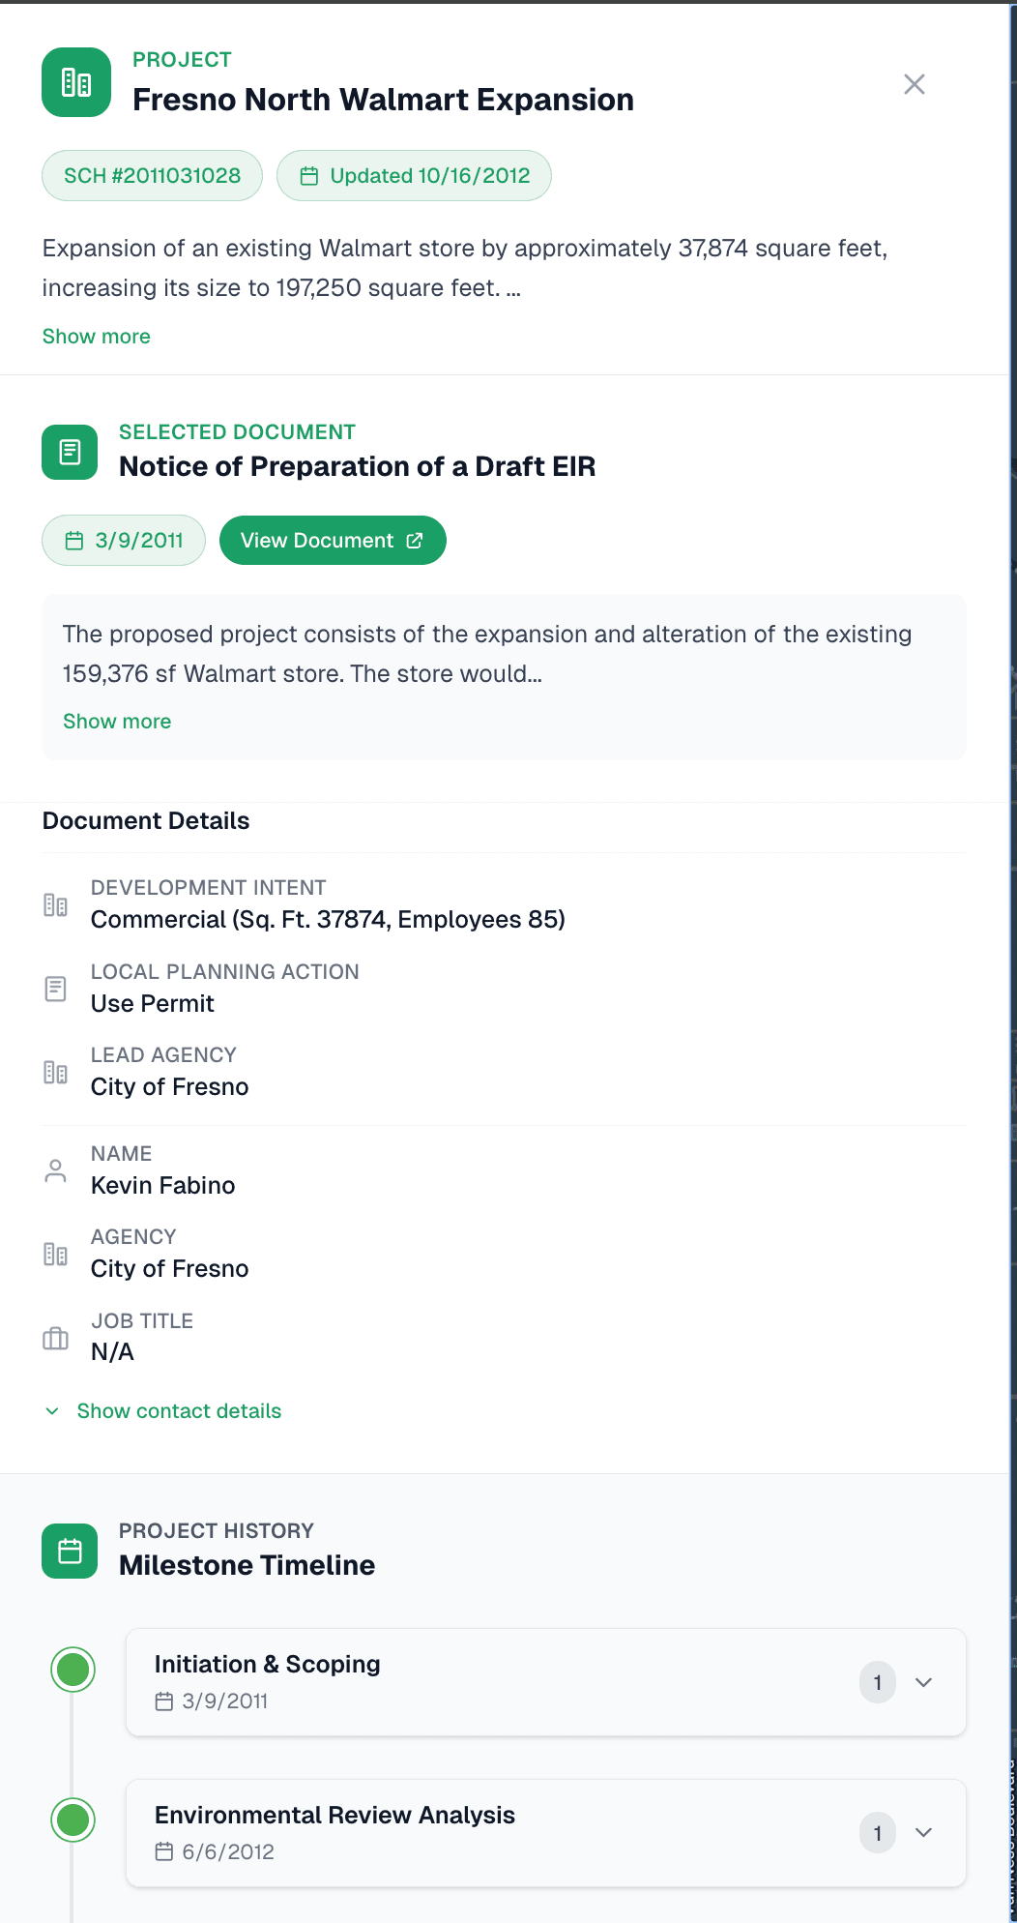Click the Job Title briefcase icon
Image resolution: width=1017 pixels, height=1923 pixels.
pyautogui.click(x=55, y=1339)
